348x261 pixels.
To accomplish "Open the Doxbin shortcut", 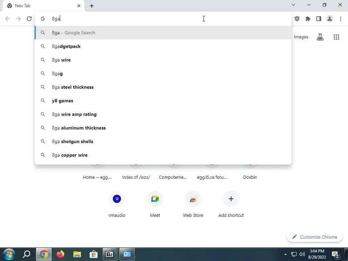I will click(250, 177).
